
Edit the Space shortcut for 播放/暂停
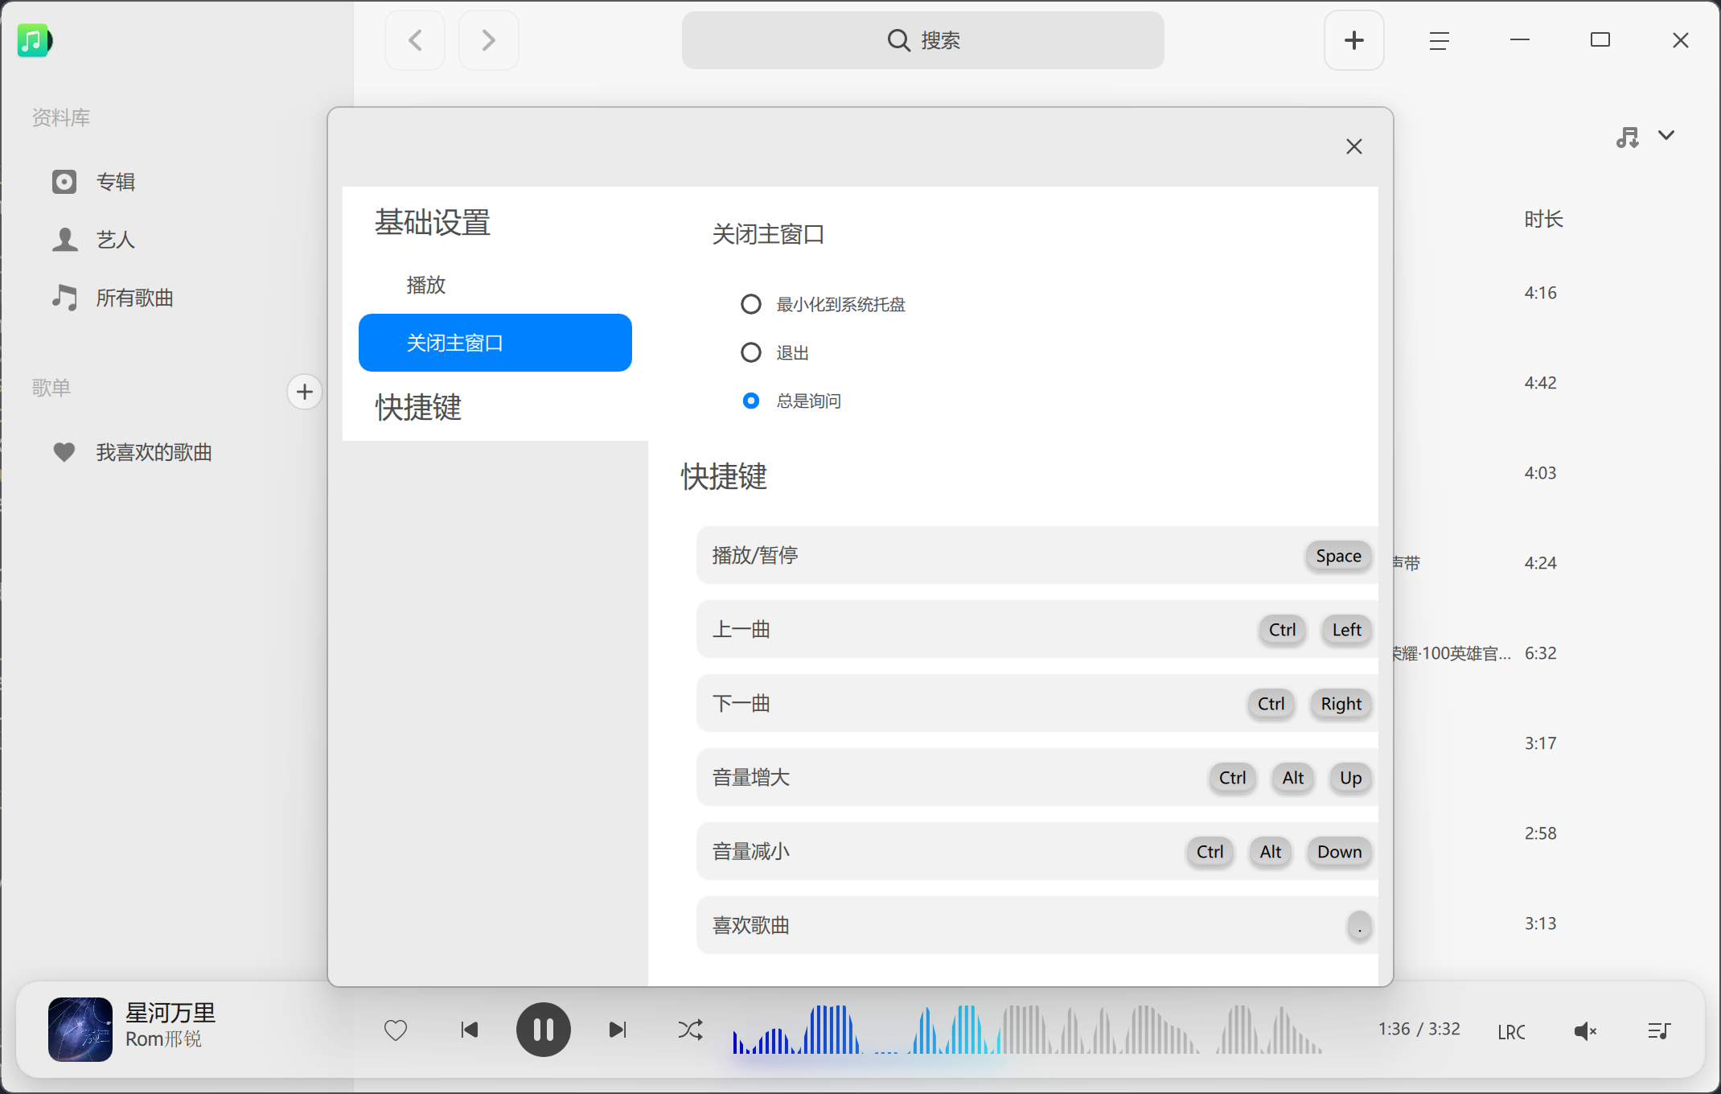[x=1338, y=556]
